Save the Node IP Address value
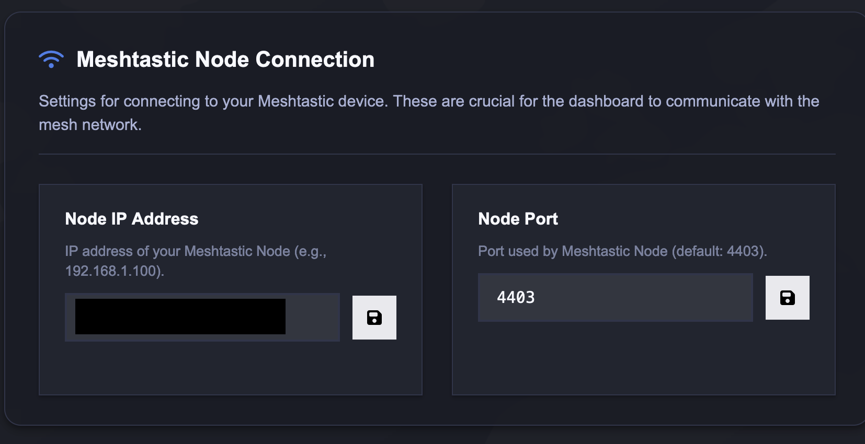The image size is (865, 444). point(374,318)
